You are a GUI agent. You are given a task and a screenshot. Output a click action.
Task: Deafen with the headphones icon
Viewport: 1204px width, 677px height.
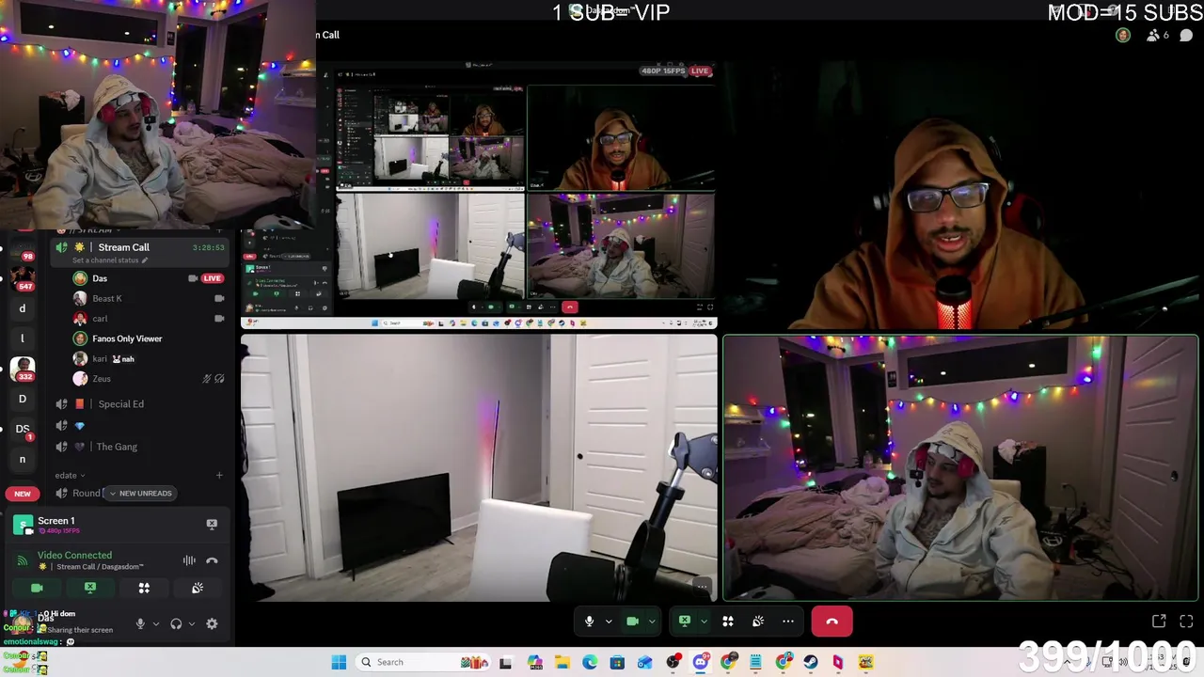[176, 623]
